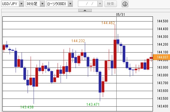This screenshot has width=170, height=112.
Task: Click the 05/31 date marker
Action: click(x=121, y=14)
